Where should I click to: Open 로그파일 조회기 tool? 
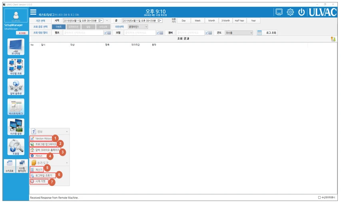(x=43, y=175)
